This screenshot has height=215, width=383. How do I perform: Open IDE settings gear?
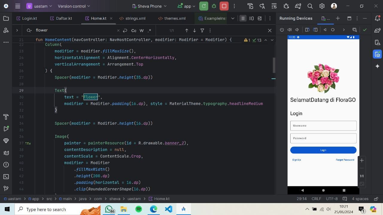pos(322,6)
